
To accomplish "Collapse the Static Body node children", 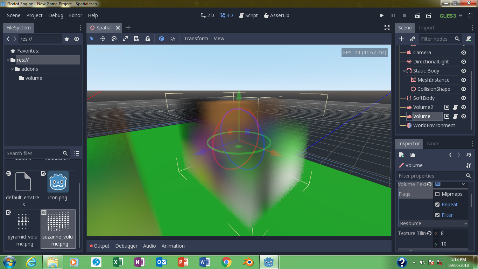I will click(404, 71).
